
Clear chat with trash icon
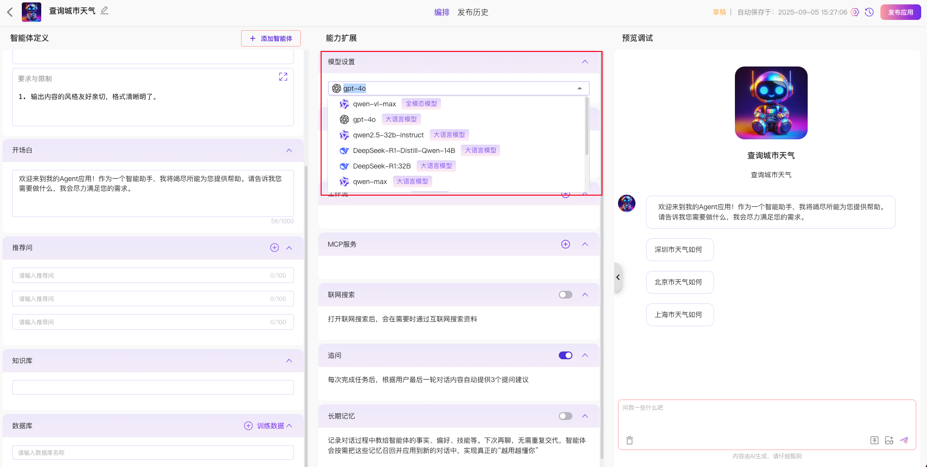[x=630, y=440]
